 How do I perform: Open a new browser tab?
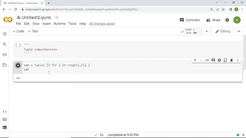click(48, 3)
